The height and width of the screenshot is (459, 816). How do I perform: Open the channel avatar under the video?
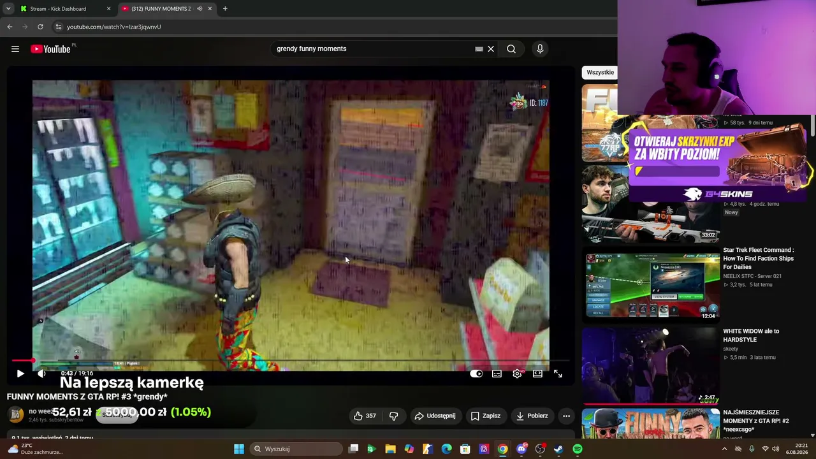[15, 415]
